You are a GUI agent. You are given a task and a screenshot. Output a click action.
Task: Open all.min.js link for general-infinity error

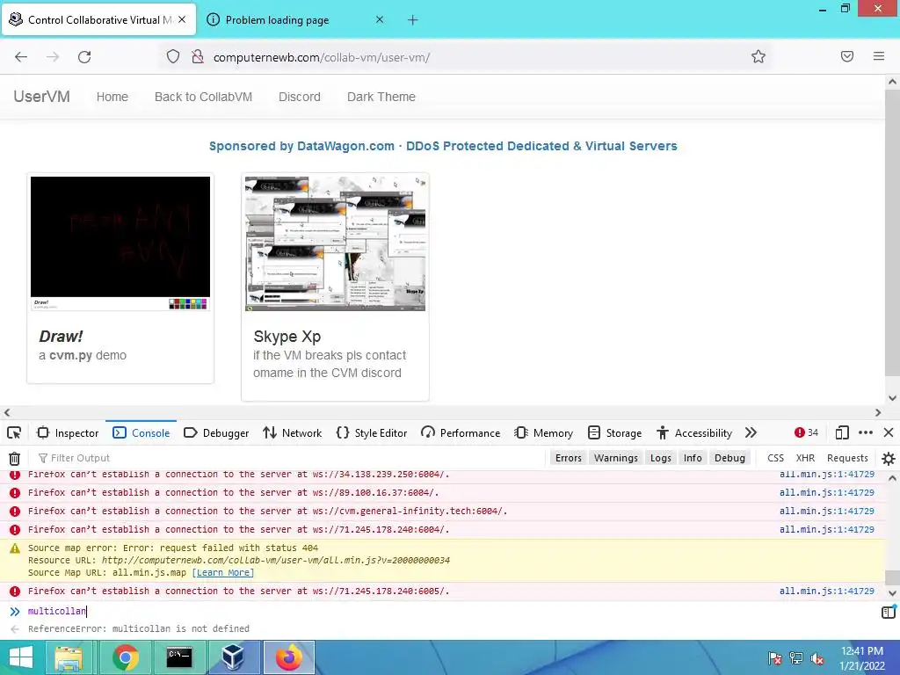coord(826,511)
